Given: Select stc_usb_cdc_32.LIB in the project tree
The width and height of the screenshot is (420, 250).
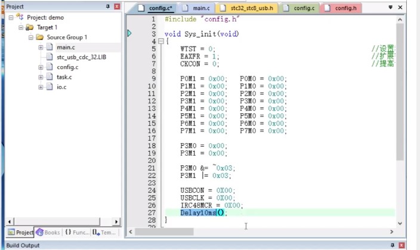Looking at the screenshot, I should click(x=81, y=57).
